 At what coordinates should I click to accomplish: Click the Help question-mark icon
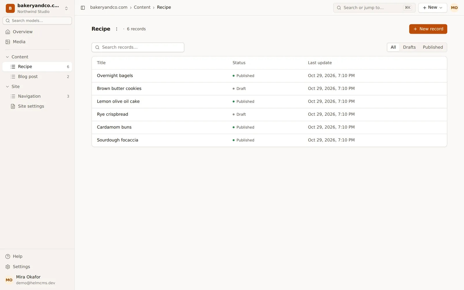coord(8,256)
